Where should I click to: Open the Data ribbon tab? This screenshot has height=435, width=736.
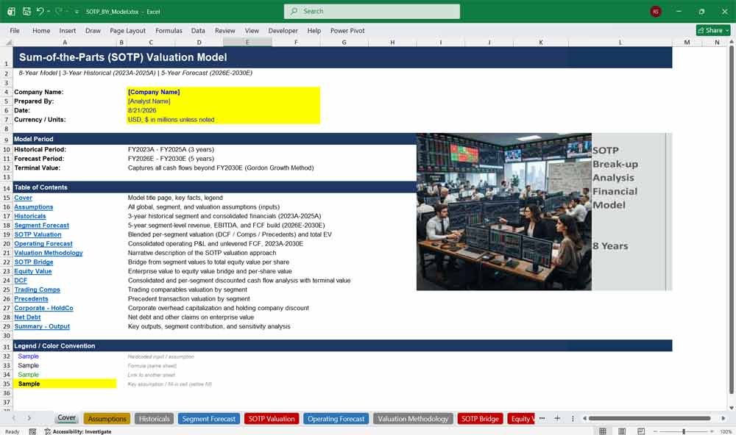pyautogui.click(x=198, y=30)
